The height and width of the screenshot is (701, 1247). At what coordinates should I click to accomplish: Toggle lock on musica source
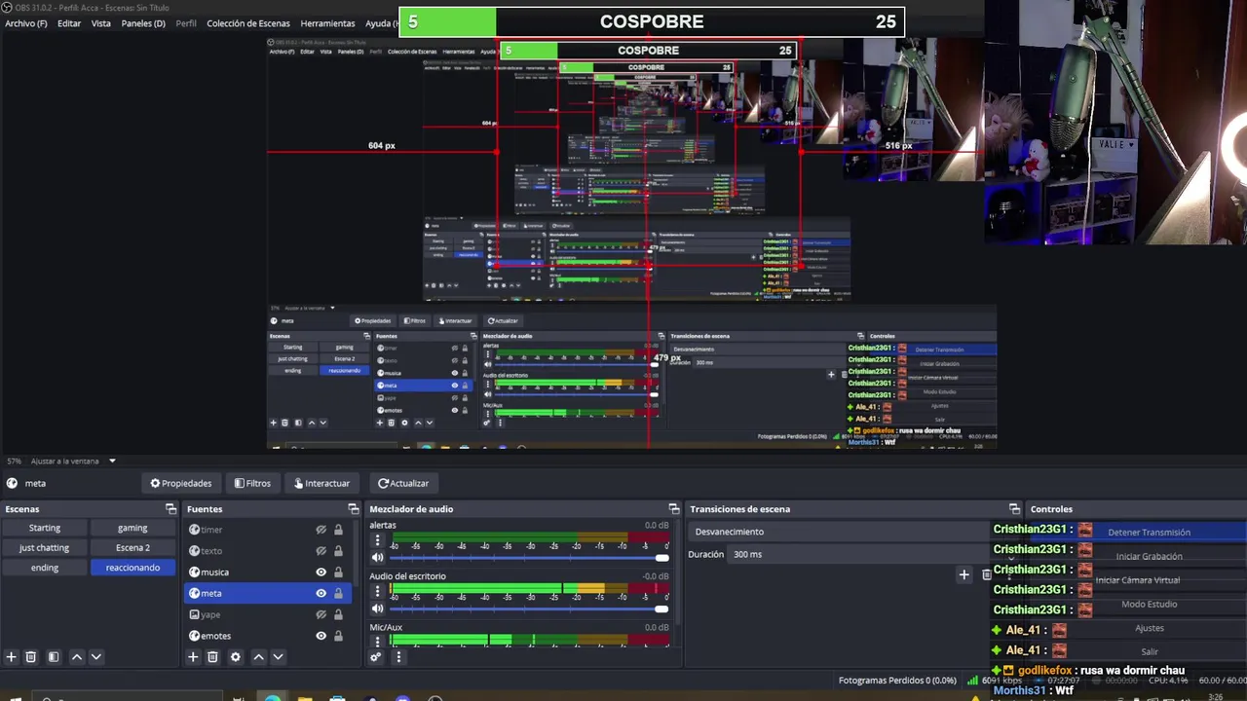[x=338, y=572]
